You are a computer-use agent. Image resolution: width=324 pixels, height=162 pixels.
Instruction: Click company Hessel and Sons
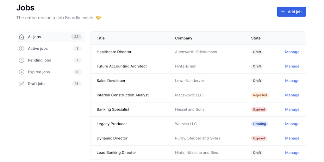point(190,109)
